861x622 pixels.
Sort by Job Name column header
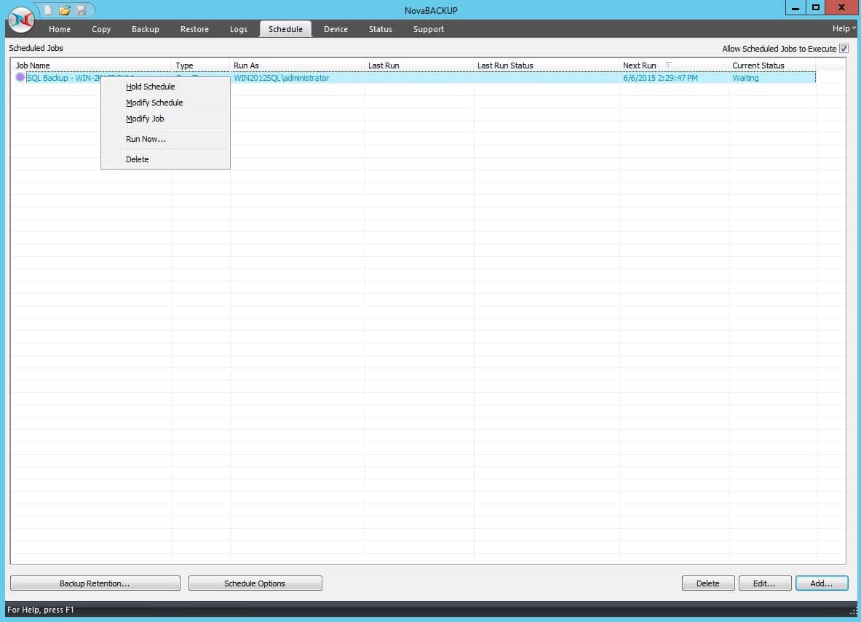[91, 65]
